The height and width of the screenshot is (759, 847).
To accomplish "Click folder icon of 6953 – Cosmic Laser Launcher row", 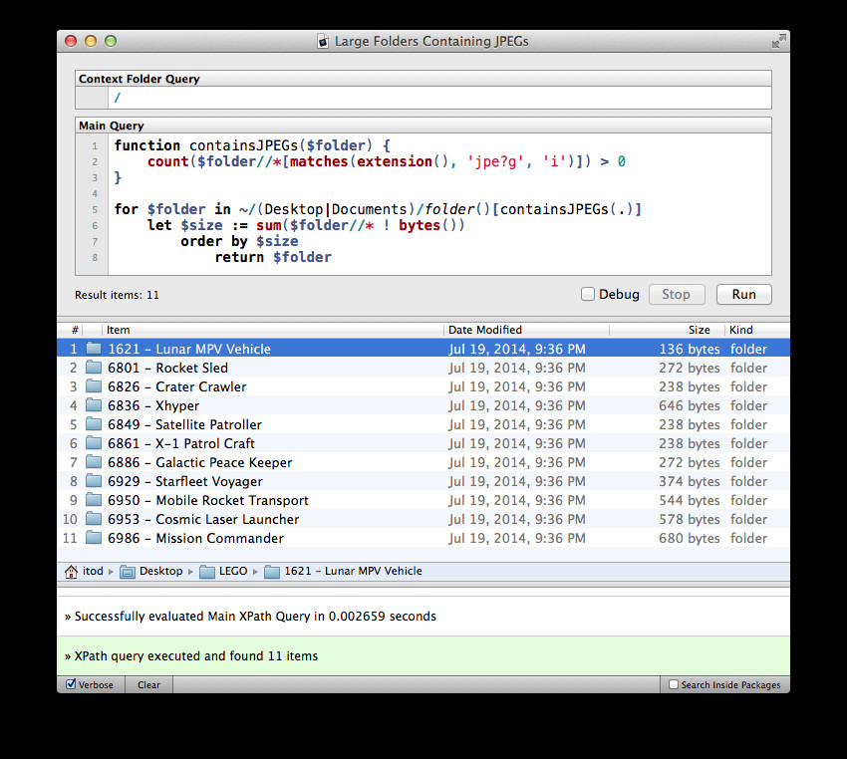I will click(x=94, y=519).
